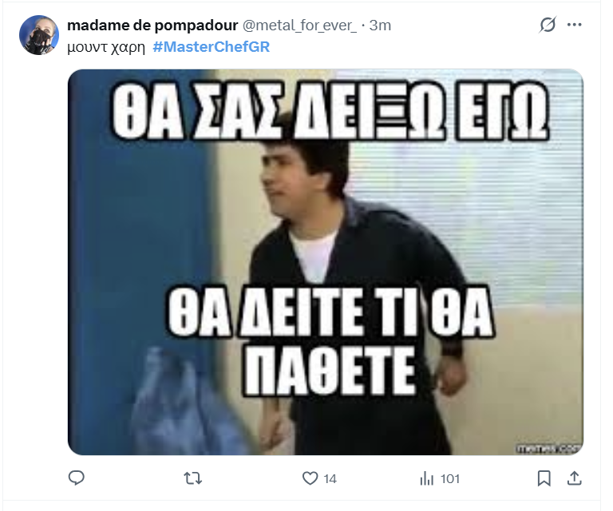Click the bottom meme caption ΠΑΘΕΤΕ
The image size is (613, 511).
point(329,370)
